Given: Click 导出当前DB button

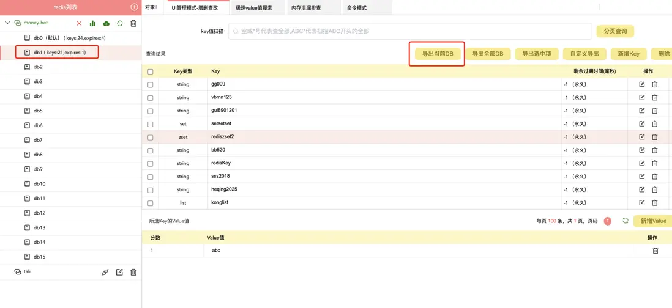Looking at the screenshot, I should click(438, 54).
